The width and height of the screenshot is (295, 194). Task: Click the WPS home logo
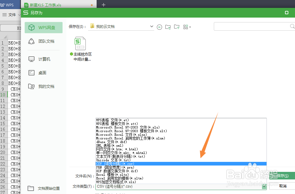click(x=7, y=5)
